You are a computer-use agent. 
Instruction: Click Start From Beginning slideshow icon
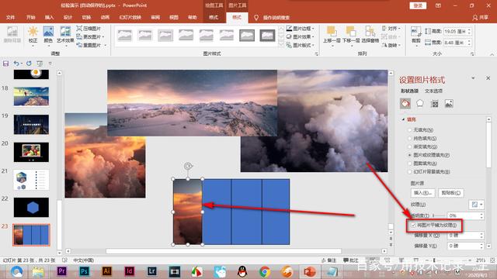pyautogui.click(x=40, y=64)
